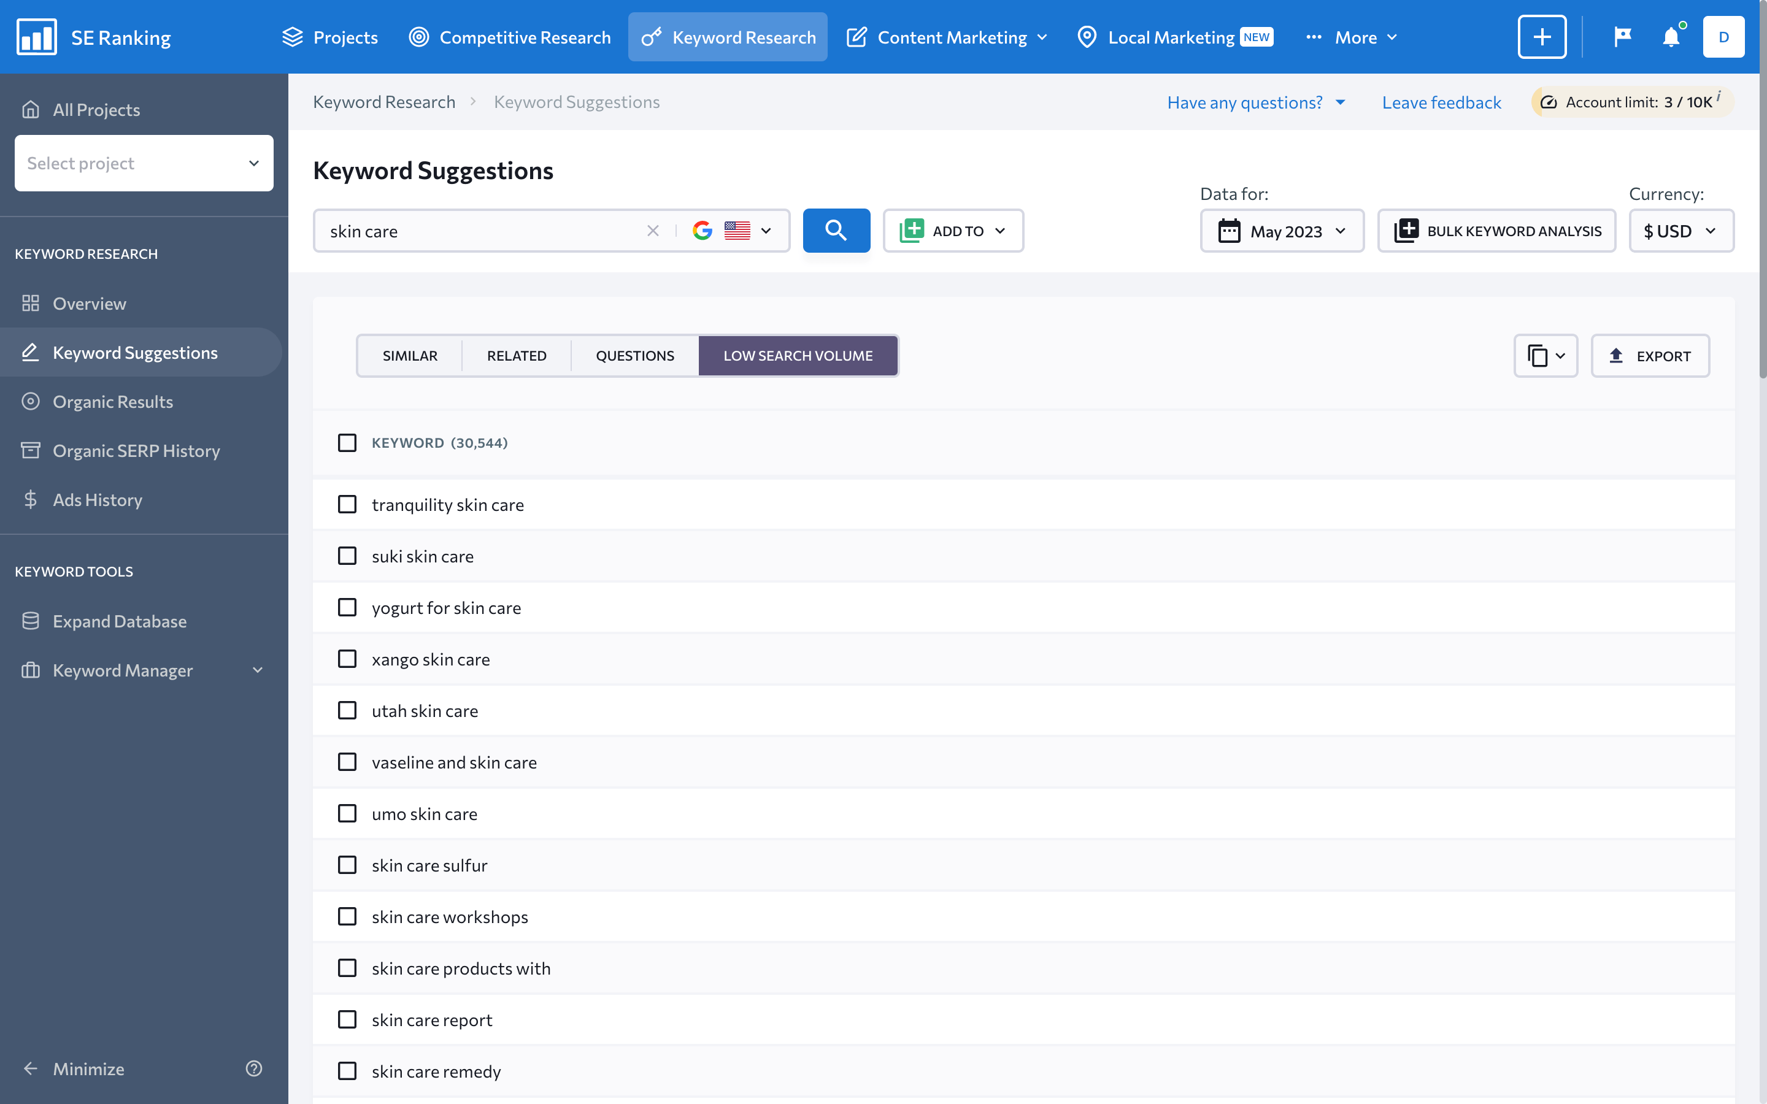Expand the Currency USD dropdown
1767x1104 pixels.
[x=1682, y=230]
